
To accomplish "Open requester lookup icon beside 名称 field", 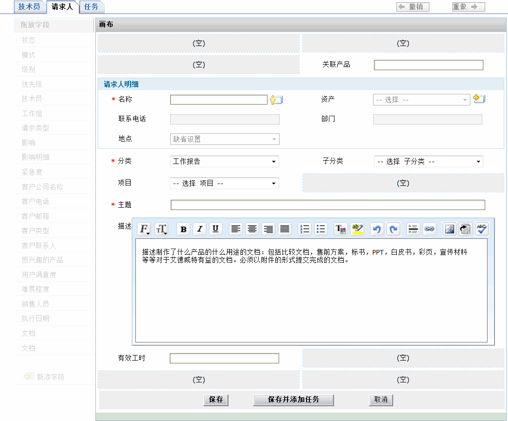I will [x=277, y=100].
